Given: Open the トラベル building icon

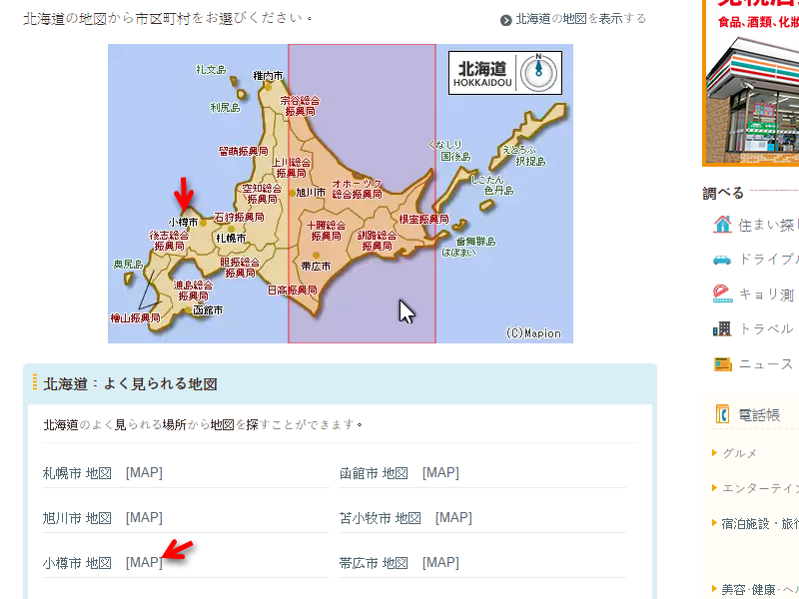Looking at the screenshot, I should [722, 329].
